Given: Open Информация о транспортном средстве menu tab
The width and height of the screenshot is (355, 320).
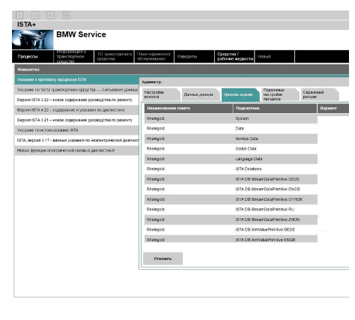Looking at the screenshot, I should [73, 56].
